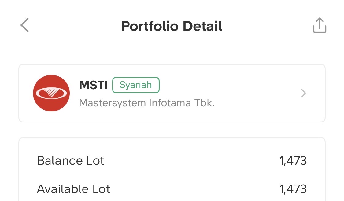Screen dimensions: 344x201
Task: Select Mastersystem Infotama Tbk. company name
Action: 147,103
